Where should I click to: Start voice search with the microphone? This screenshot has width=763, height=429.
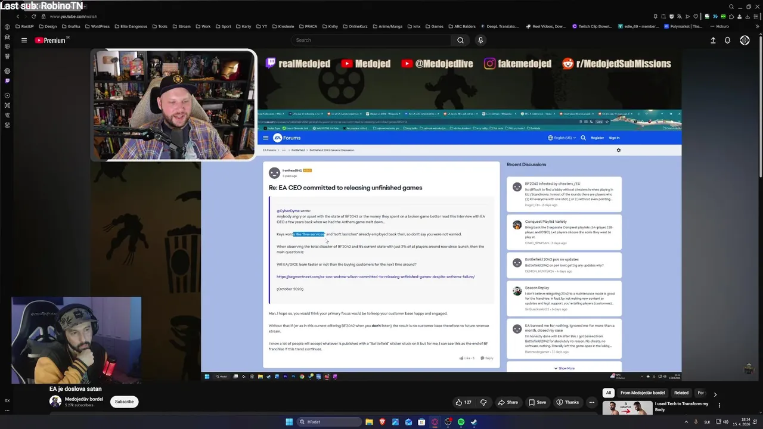[480, 40]
